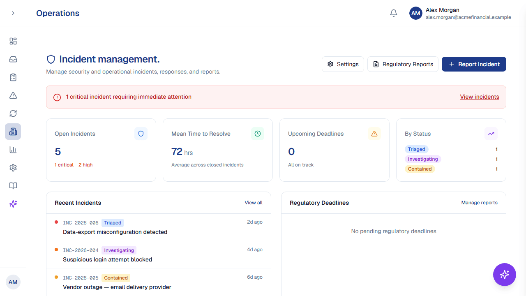The height and width of the screenshot is (296, 526).
Task: Click trend arrow icon on By Status card
Action: (491, 134)
